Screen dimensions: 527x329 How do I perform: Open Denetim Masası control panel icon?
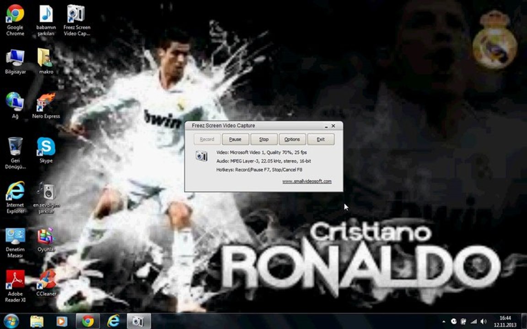[x=15, y=242]
